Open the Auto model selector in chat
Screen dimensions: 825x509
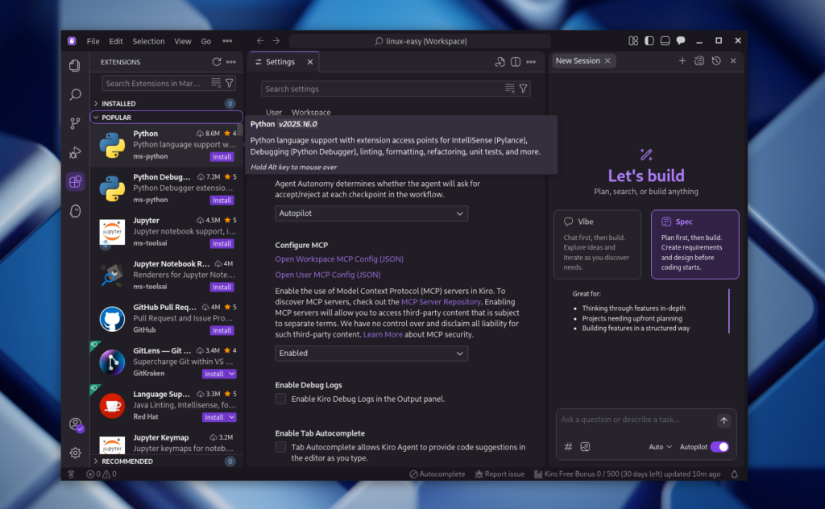pos(659,446)
